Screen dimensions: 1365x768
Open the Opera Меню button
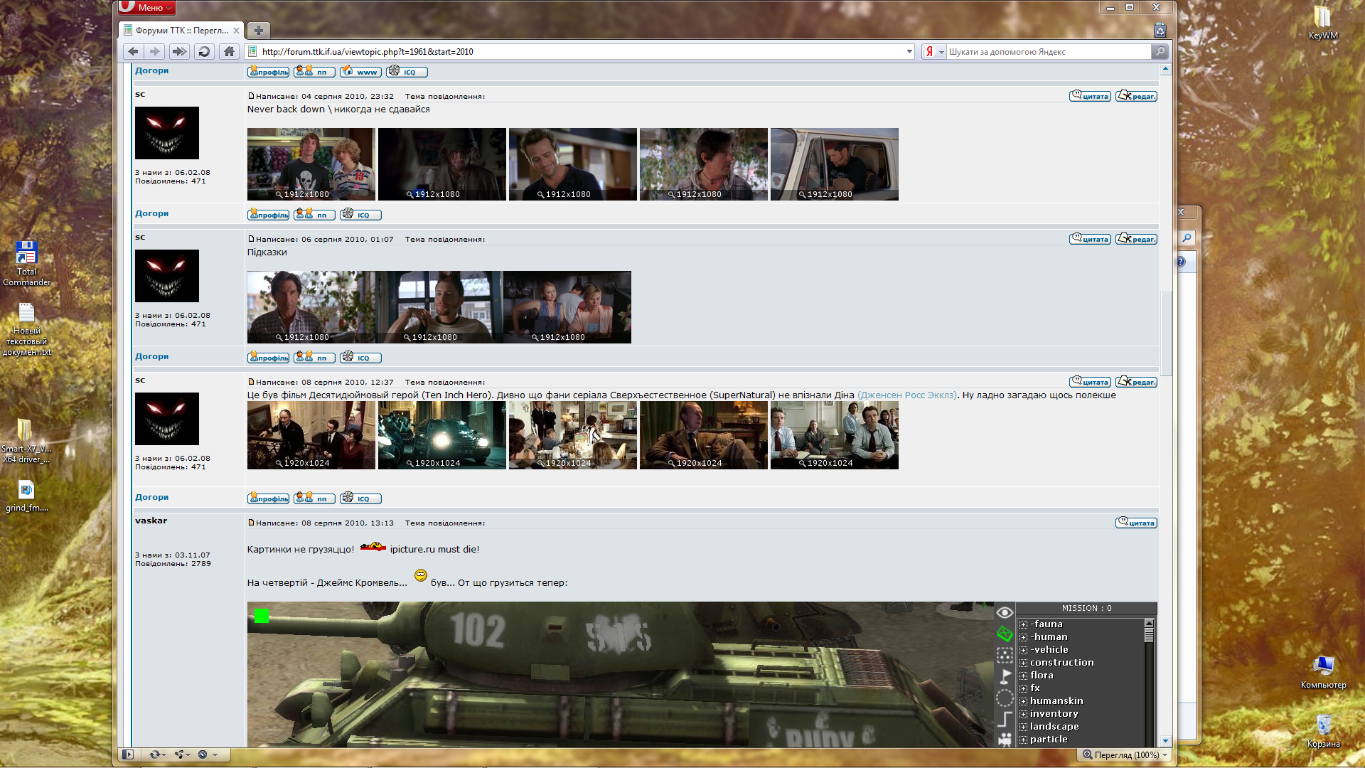(148, 7)
